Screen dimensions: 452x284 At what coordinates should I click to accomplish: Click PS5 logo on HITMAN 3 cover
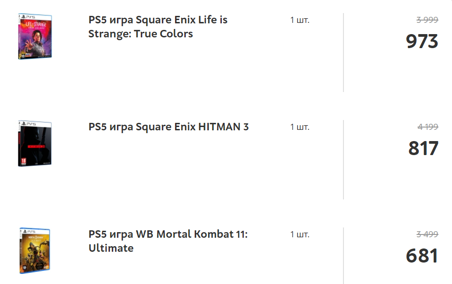pos(29,124)
